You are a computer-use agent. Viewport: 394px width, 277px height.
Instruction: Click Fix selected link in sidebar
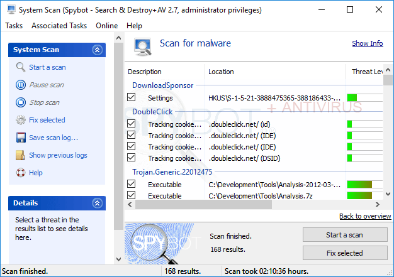click(47, 120)
